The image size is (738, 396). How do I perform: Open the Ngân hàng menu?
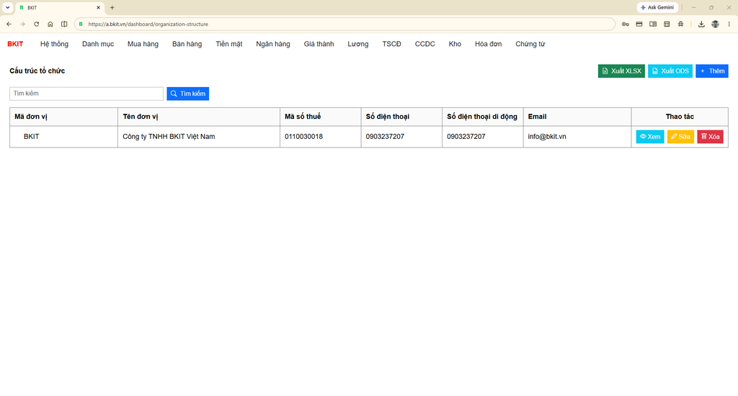pos(273,44)
